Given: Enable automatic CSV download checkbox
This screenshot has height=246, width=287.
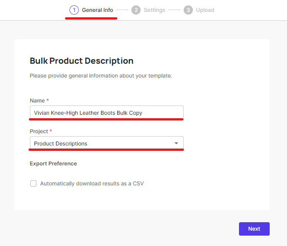Looking at the screenshot, I should pos(33,183).
